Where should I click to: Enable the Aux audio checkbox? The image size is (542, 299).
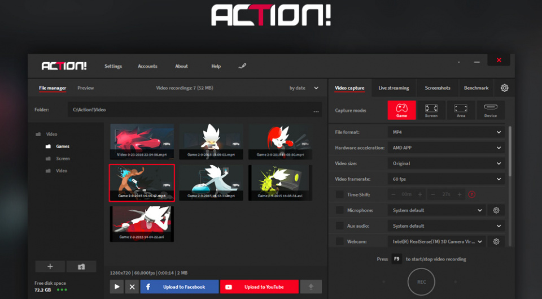340,226
